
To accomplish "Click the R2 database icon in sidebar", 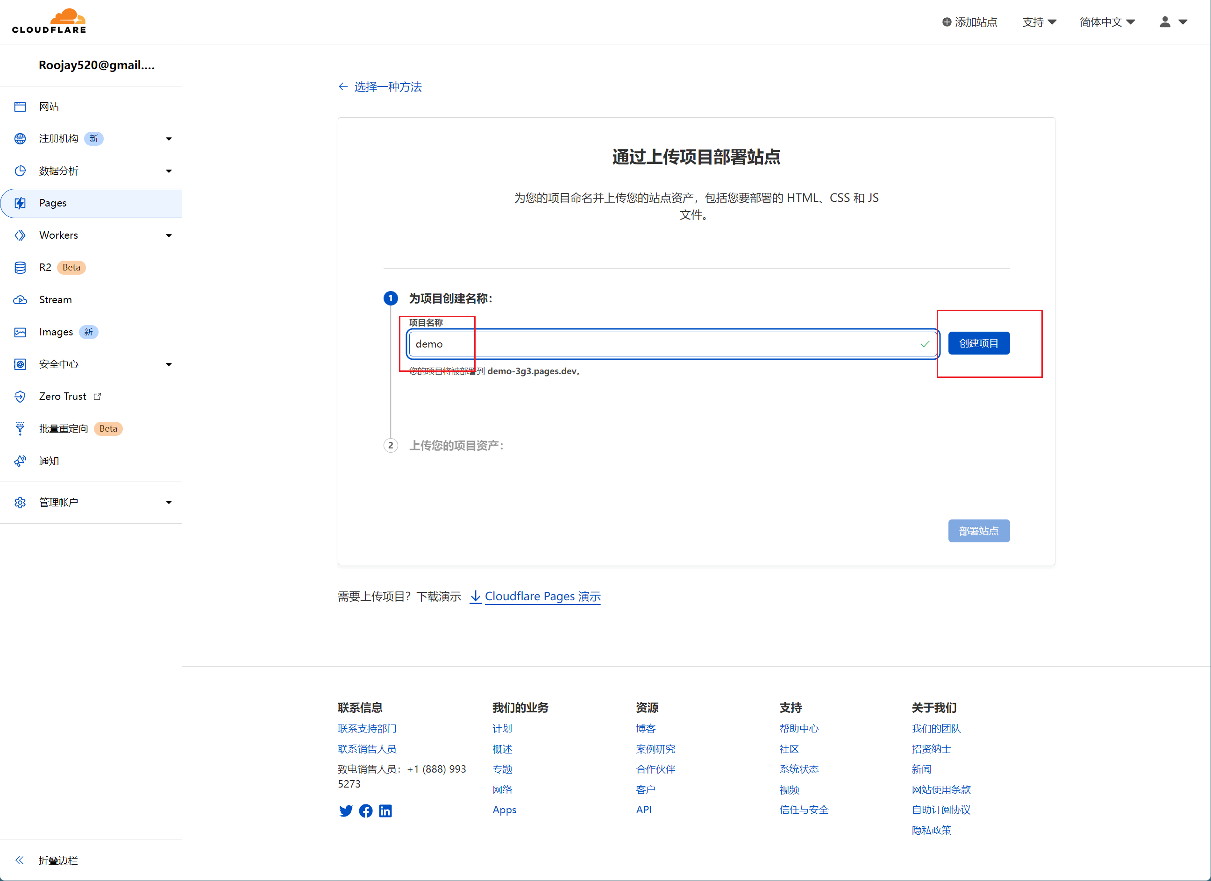I will tap(20, 268).
